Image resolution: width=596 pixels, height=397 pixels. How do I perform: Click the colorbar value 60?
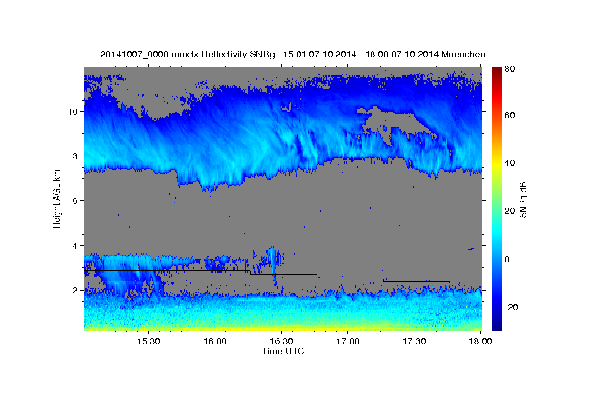pyautogui.click(x=510, y=115)
